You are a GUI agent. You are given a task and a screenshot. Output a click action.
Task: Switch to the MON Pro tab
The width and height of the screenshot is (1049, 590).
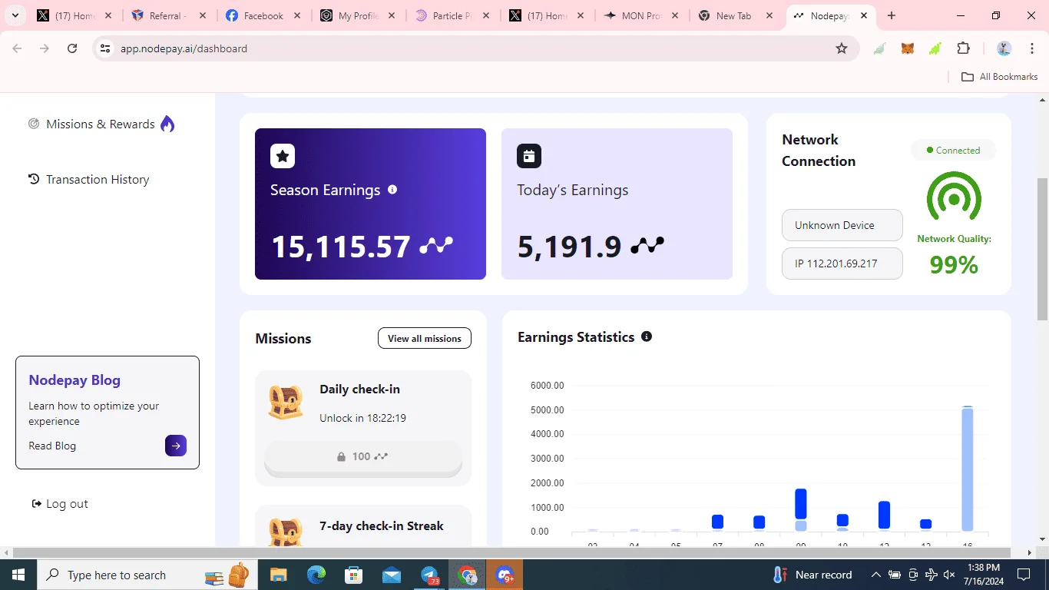(641, 15)
